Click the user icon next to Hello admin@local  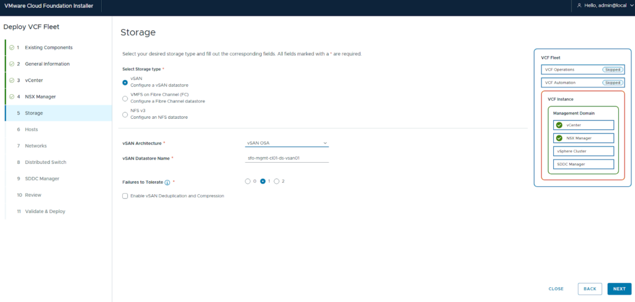[x=579, y=6]
